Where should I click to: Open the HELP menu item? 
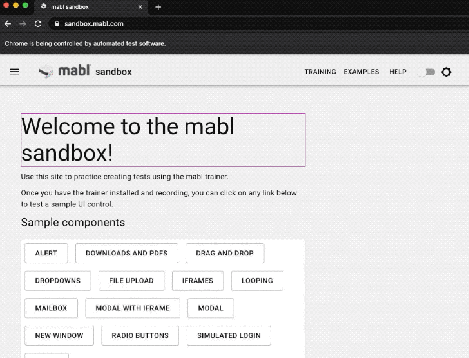[397, 72]
